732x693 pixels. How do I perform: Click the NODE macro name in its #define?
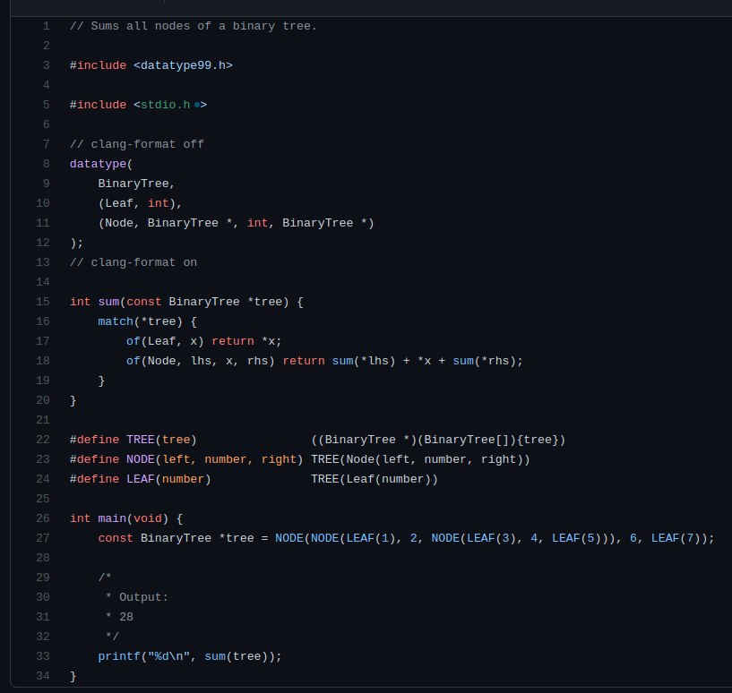141,459
